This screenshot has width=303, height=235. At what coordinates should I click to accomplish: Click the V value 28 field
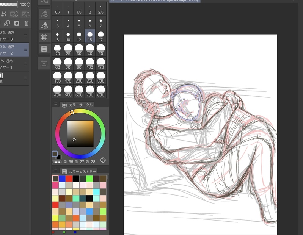[x=93, y=161]
